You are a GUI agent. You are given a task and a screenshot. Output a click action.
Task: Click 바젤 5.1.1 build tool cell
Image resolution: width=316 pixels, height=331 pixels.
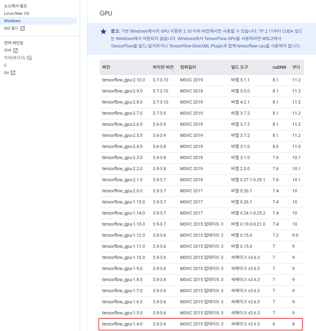click(240, 80)
